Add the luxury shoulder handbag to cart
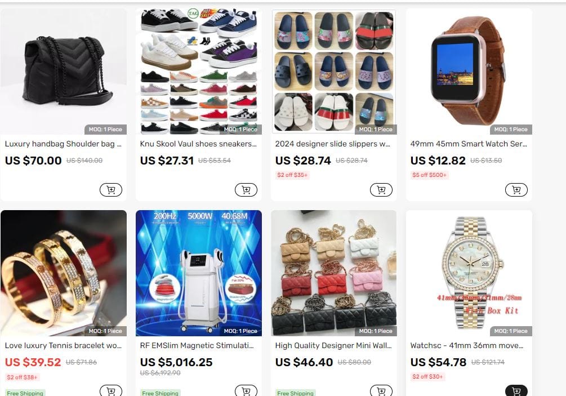The image size is (566, 396). (111, 190)
